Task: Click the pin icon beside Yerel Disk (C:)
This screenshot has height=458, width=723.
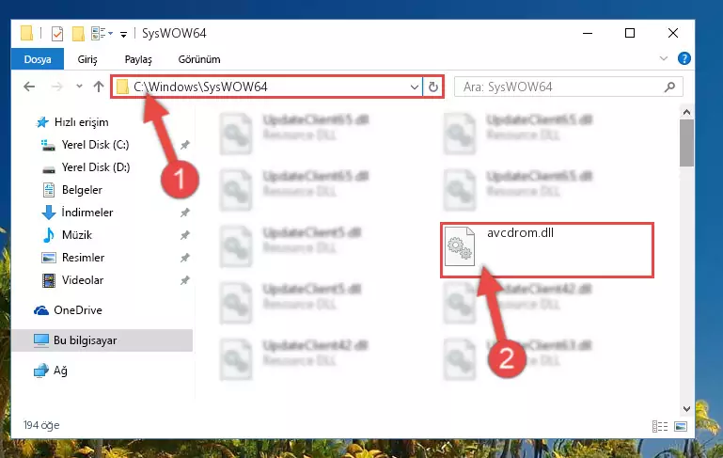Action: click(x=185, y=145)
